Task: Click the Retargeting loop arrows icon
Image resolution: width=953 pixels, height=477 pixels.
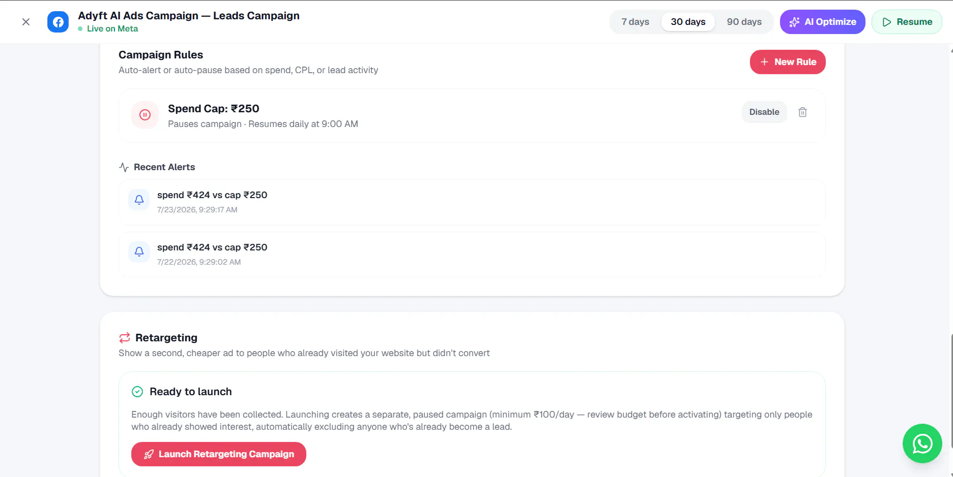Action: click(125, 338)
